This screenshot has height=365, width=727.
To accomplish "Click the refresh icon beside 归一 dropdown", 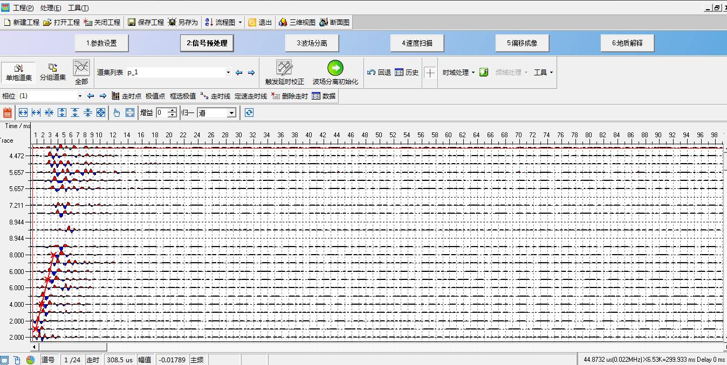I will 249,113.
